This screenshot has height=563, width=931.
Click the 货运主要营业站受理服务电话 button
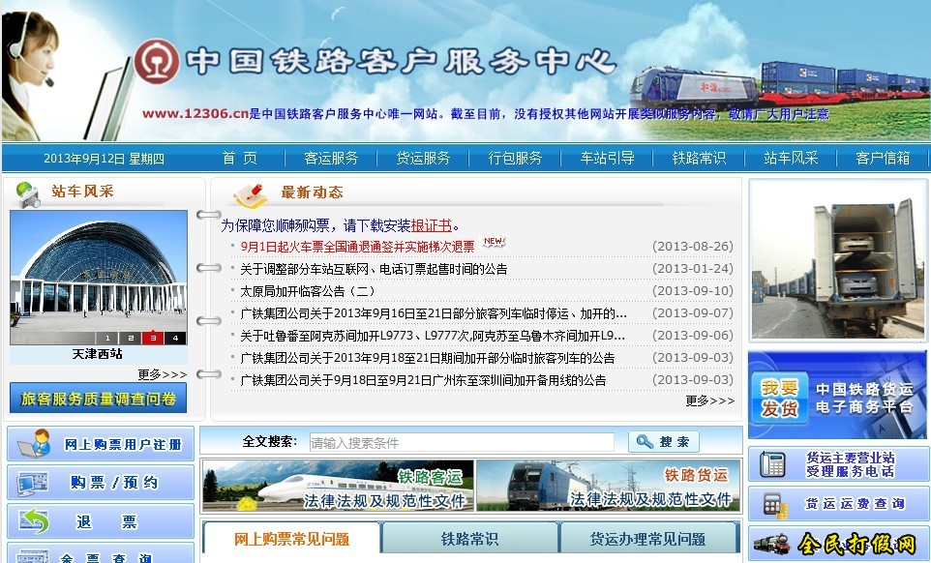(x=838, y=464)
